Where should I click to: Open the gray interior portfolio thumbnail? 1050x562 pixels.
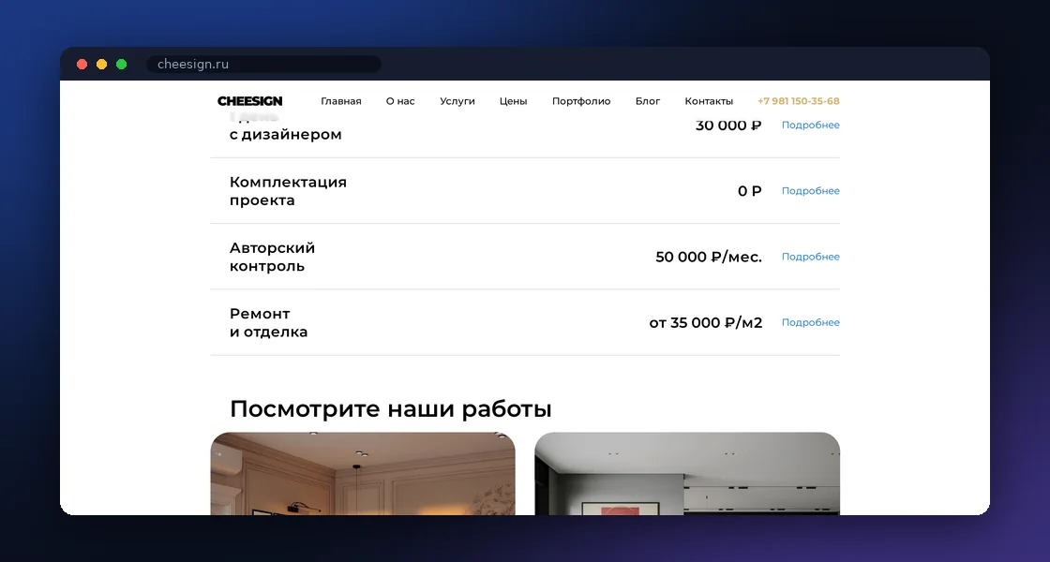tap(687, 474)
